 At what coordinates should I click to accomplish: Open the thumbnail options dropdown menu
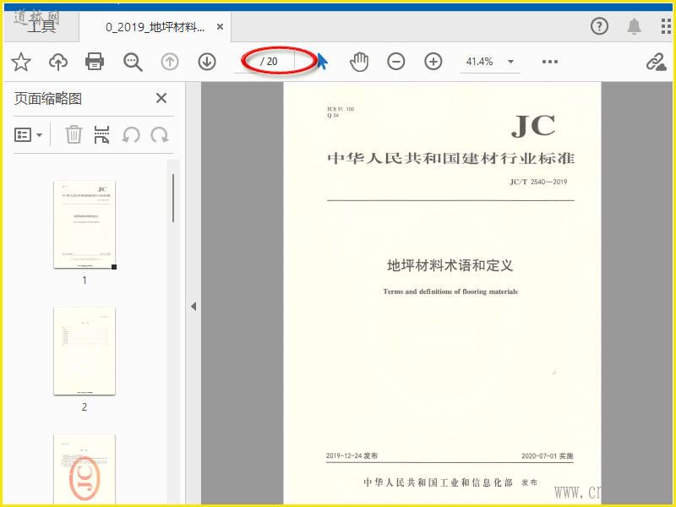pyautogui.click(x=29, y=135)
